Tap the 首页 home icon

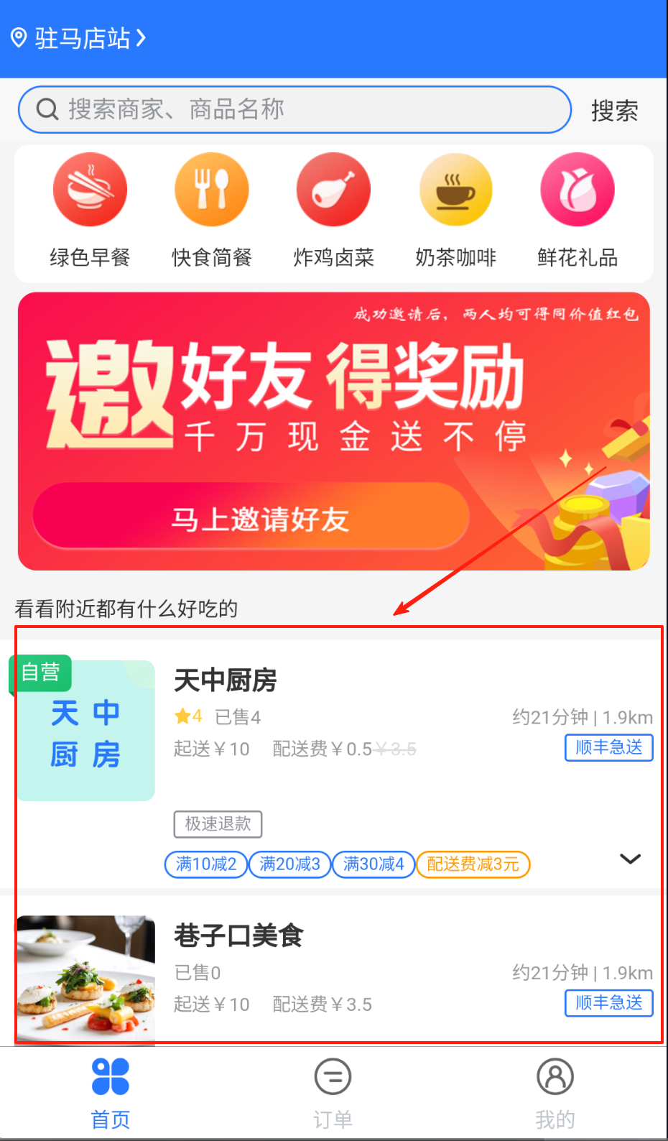pyautogui.click(x=111, y=1076)
